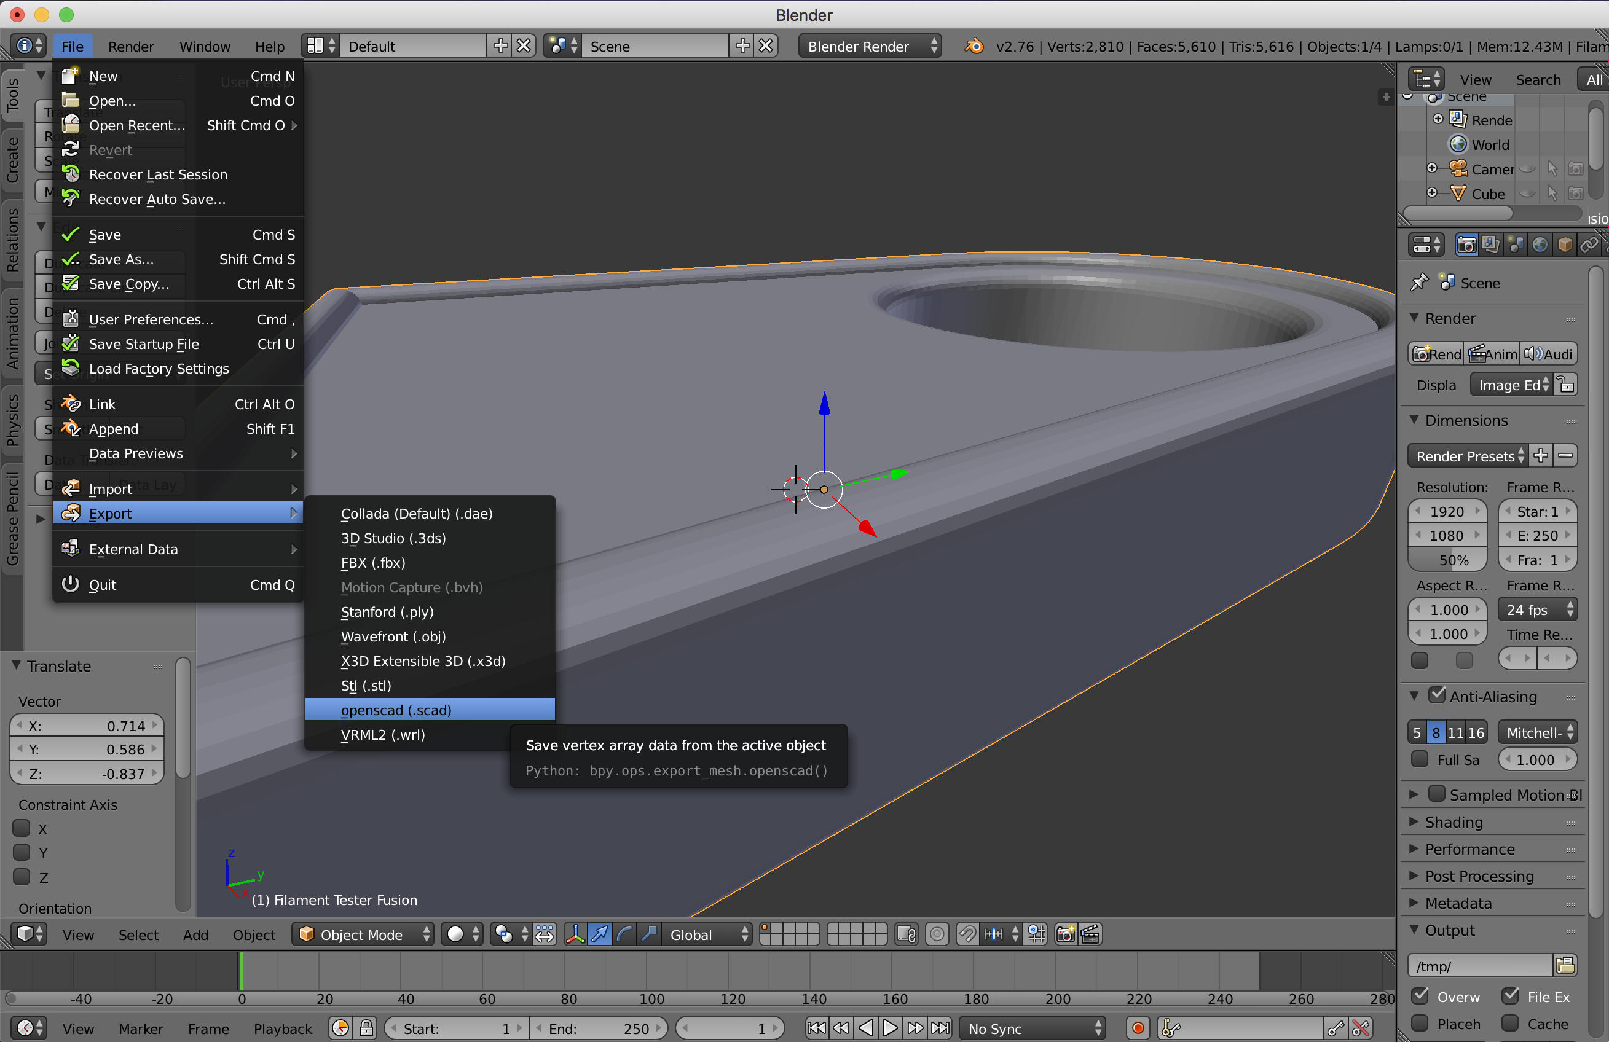
Task: Open Render Layers properties tab icon
Action: (x=1490, y=245)
